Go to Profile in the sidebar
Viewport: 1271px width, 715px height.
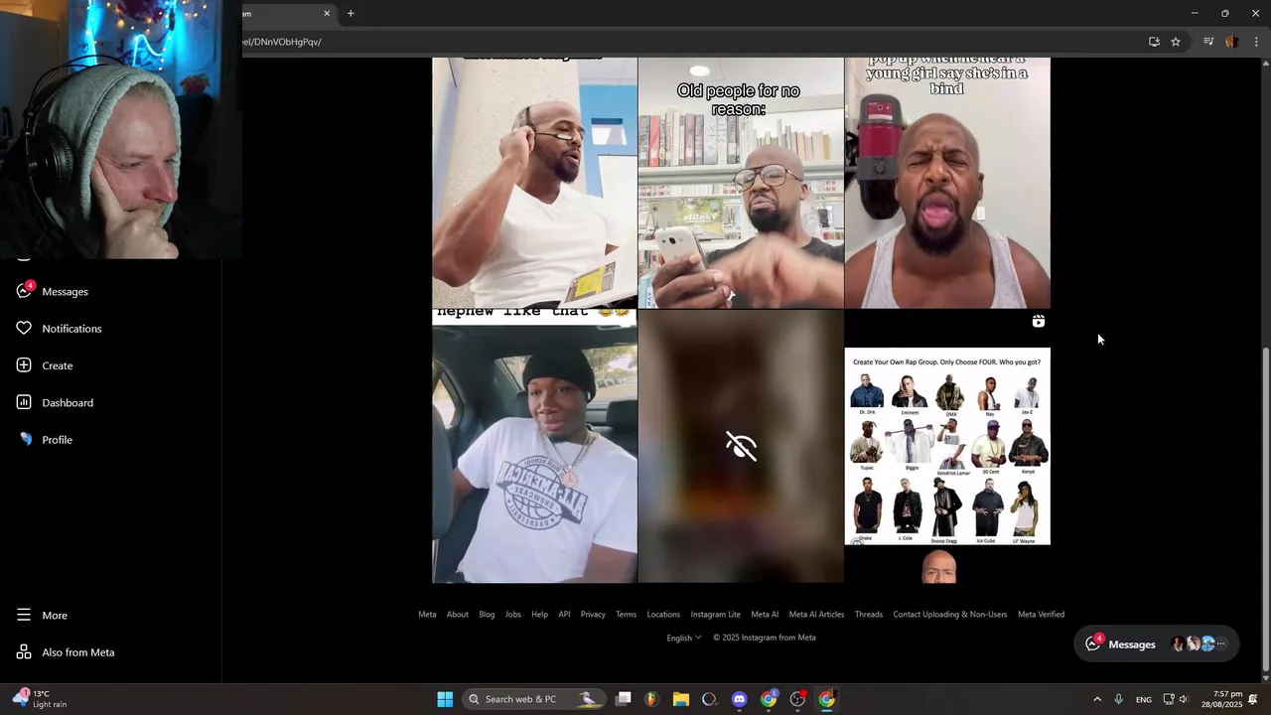click(46, 439)
